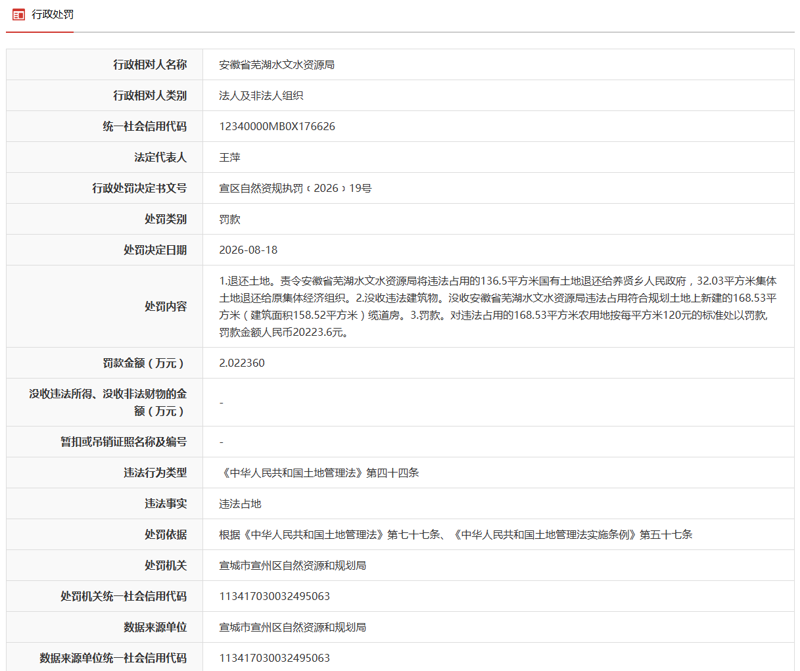The height and width of the screenshot is (671, 800).
Task: Click the 没收违法所得、没收非法财物的金额 label
Action: pos(108,402)
